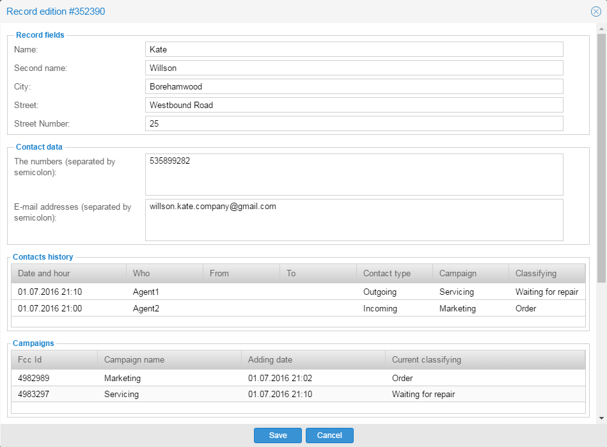Click Order in Contacts history classifying
The height and width of the screenshot is (447, 607).
[526, 308]
